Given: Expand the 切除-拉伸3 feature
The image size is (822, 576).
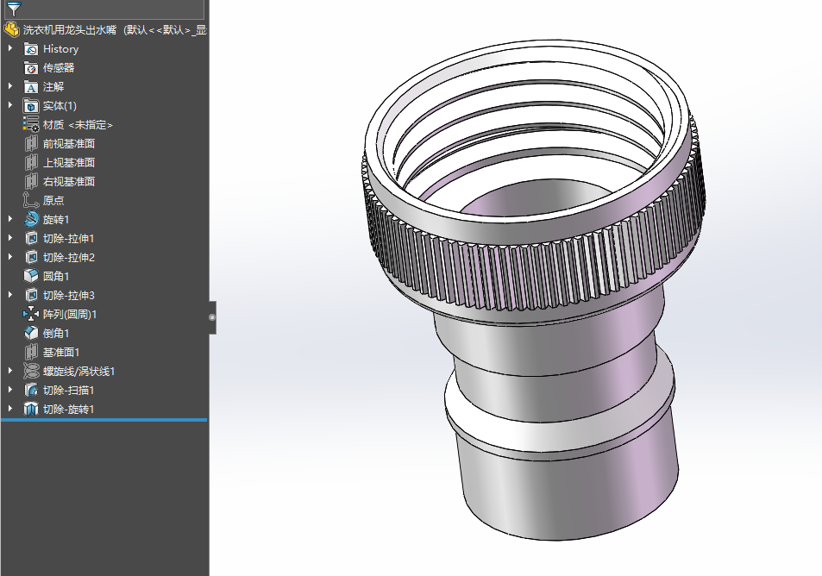Looking at the screenshot, I should tap(10, 295).
